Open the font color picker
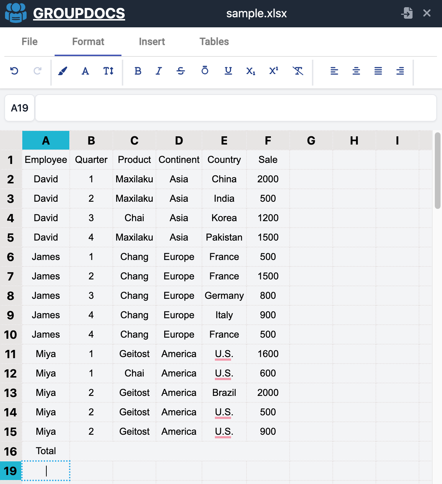Viewport: 442px width, 484px height. pyautogui.click(x=85, y=71)
